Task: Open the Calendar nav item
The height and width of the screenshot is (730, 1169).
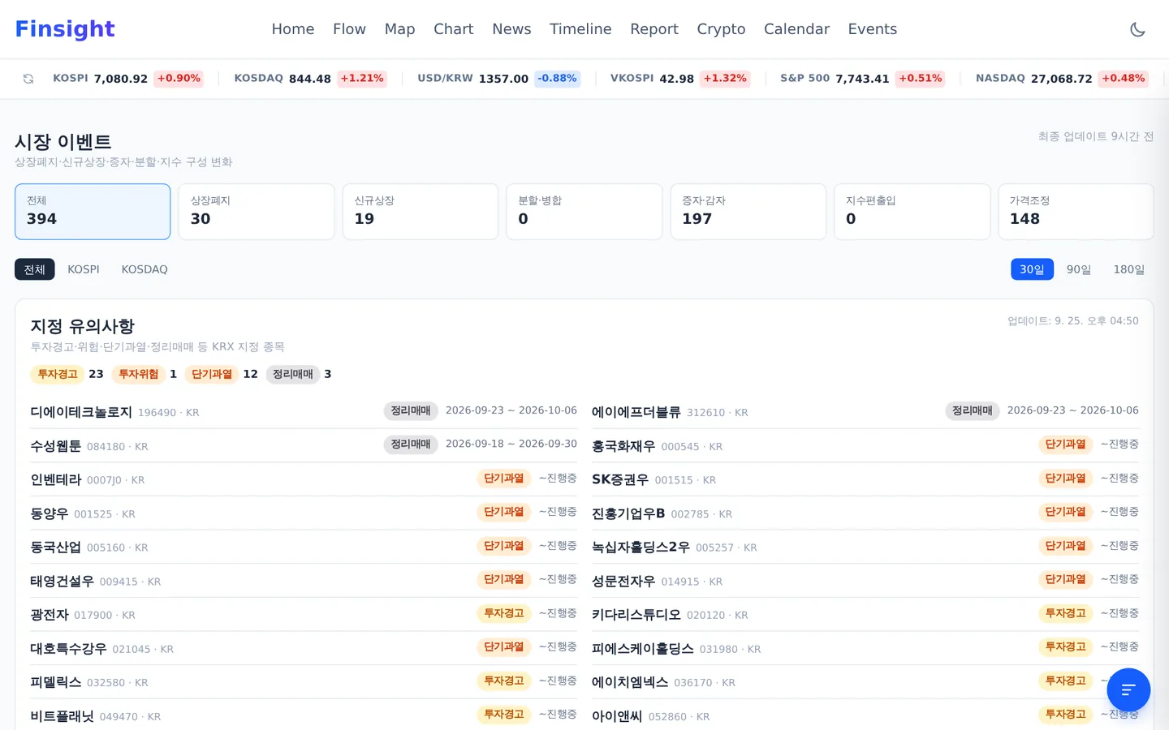Action: point(796,29)
